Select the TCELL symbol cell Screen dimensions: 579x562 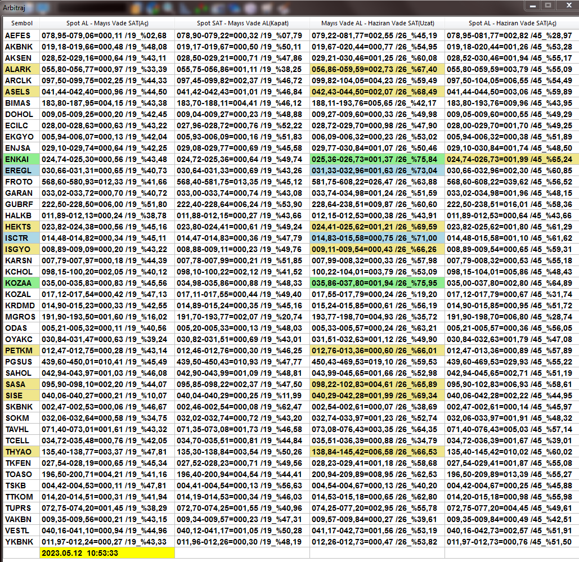[x=21, y=441]
